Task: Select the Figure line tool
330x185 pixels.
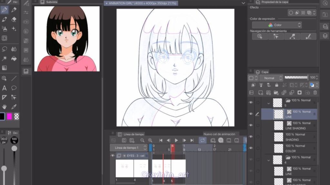Action: click(14, 78)
